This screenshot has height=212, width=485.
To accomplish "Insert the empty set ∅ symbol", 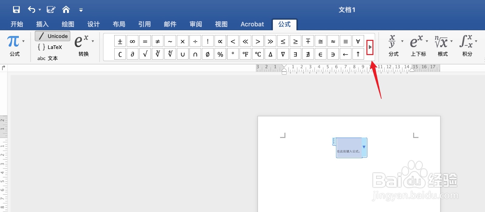I will 208,54.
